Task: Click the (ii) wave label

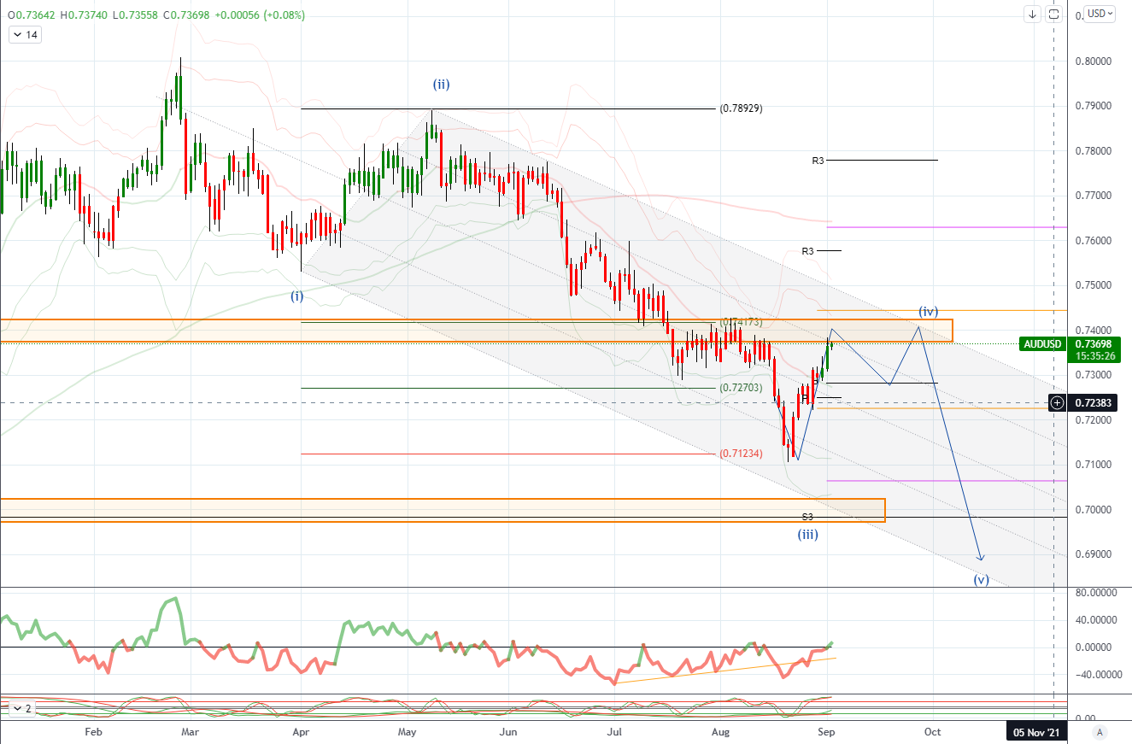Action: (x=441, y=84)
